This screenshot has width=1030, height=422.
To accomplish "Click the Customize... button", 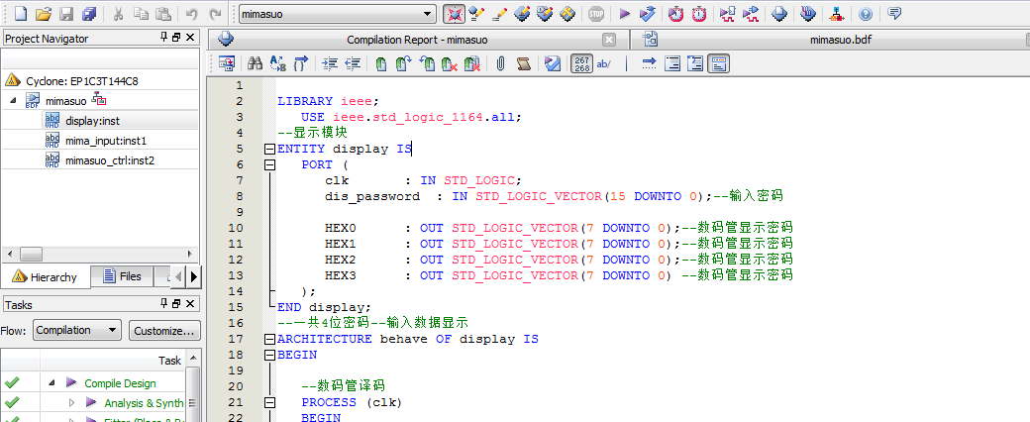I will pyautogui.click(x=164, y=331).
